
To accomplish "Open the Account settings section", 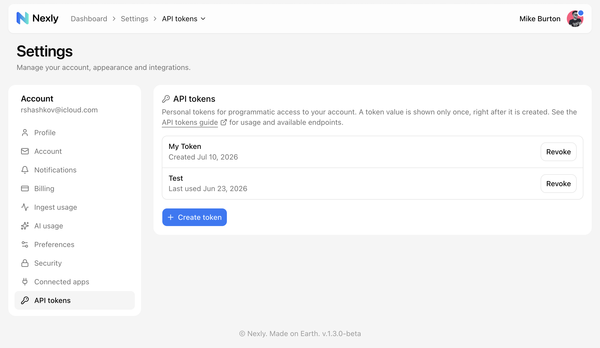I will click(75, 151).
